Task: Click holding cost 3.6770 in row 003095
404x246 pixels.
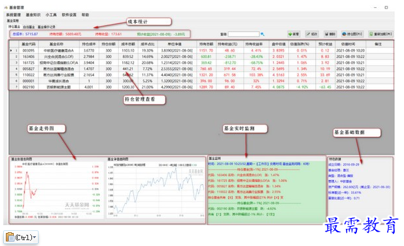Action: [x=89, y=51]
